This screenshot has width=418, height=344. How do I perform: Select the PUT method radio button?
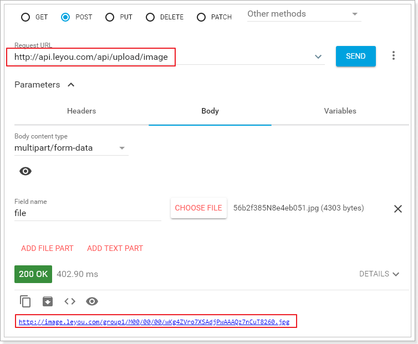pyautogui.click(x=110, y=17)
